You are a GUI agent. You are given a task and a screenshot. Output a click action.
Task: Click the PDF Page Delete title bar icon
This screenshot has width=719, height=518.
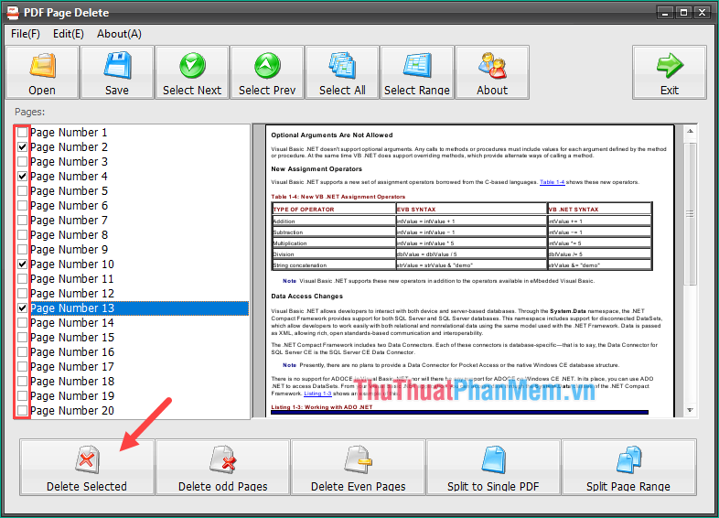click(x=13, y=13)
